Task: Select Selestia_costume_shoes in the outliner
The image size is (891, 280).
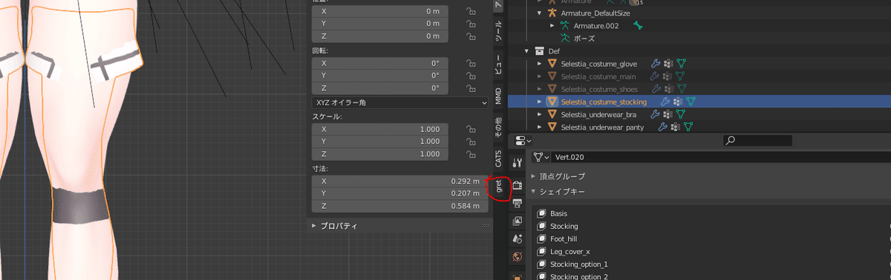Action: click(598, 89)
